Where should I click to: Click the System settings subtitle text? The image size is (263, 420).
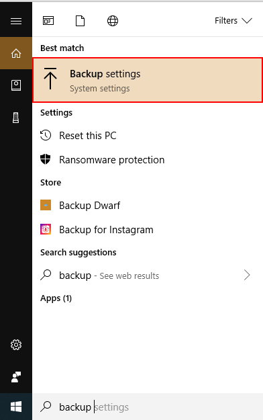pyautogui.click(x=100, y=89)
